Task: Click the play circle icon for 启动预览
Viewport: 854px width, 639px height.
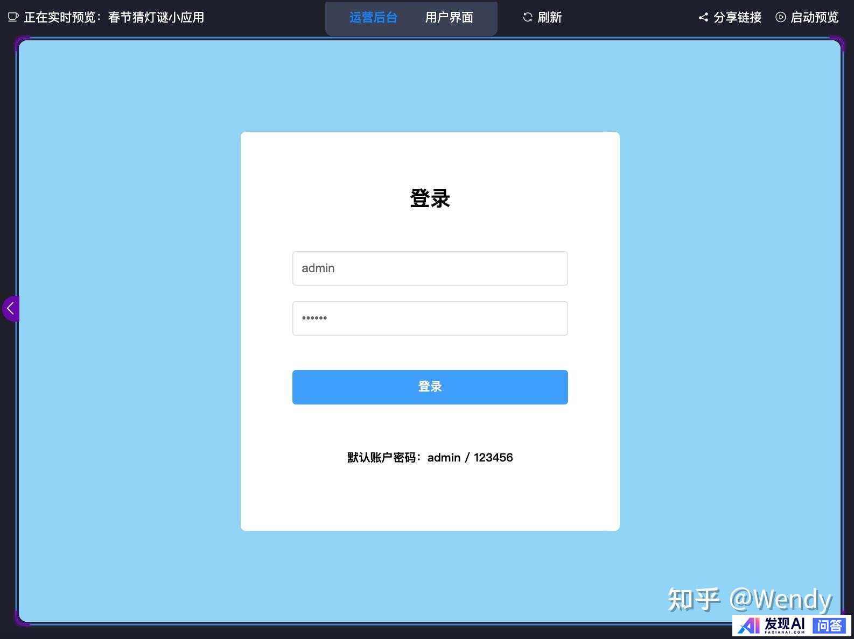Action: tap(780, 17)
